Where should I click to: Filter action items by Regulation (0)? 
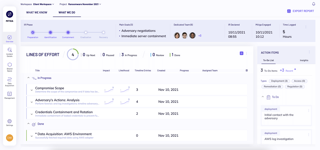[295, 86]
